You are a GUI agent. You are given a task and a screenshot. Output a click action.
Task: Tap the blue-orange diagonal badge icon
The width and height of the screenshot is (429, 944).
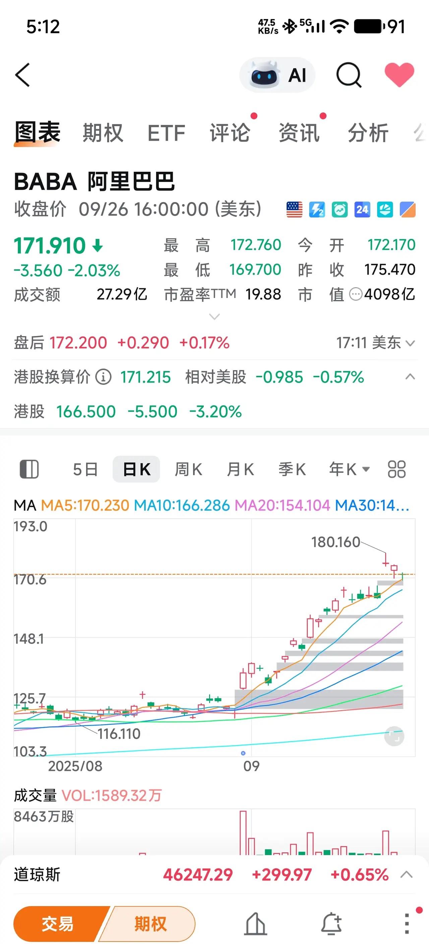(408, 210)
